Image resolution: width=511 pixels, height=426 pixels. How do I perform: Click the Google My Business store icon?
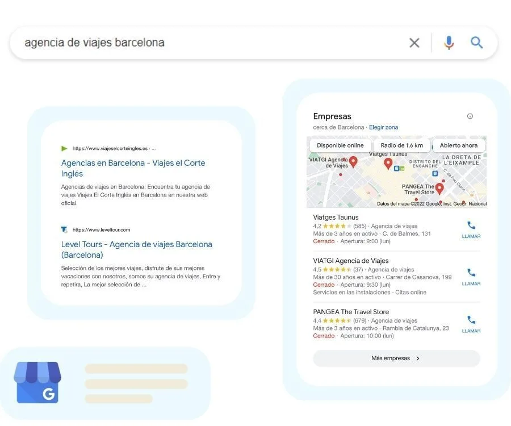[x=37, y=382]
